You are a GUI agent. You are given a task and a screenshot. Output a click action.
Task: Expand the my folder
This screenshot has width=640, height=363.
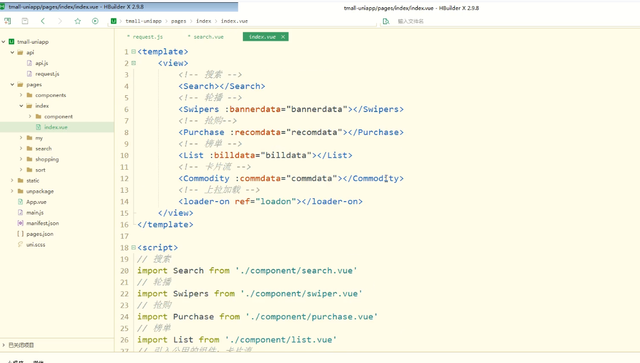21,138
